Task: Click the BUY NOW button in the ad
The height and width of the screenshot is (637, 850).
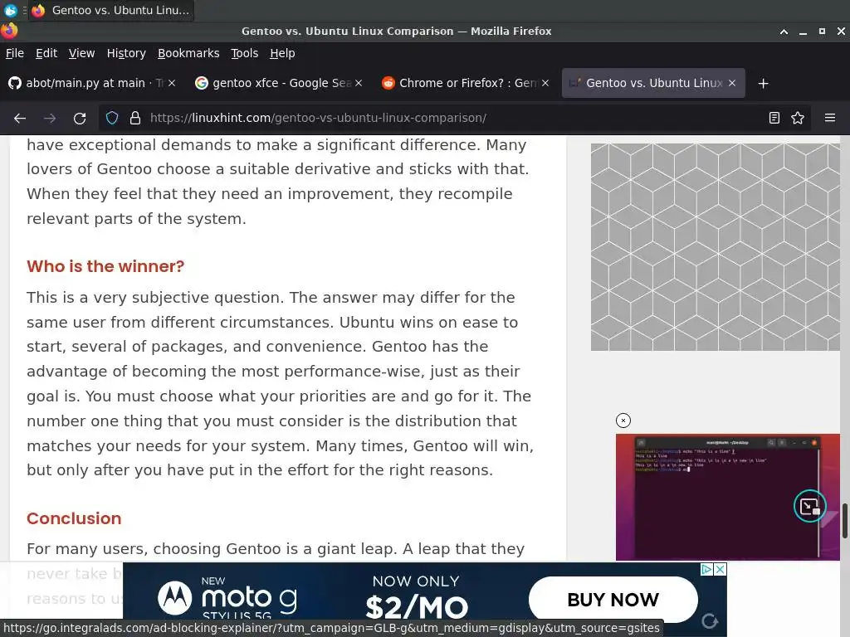Action: tap(613, 600)
